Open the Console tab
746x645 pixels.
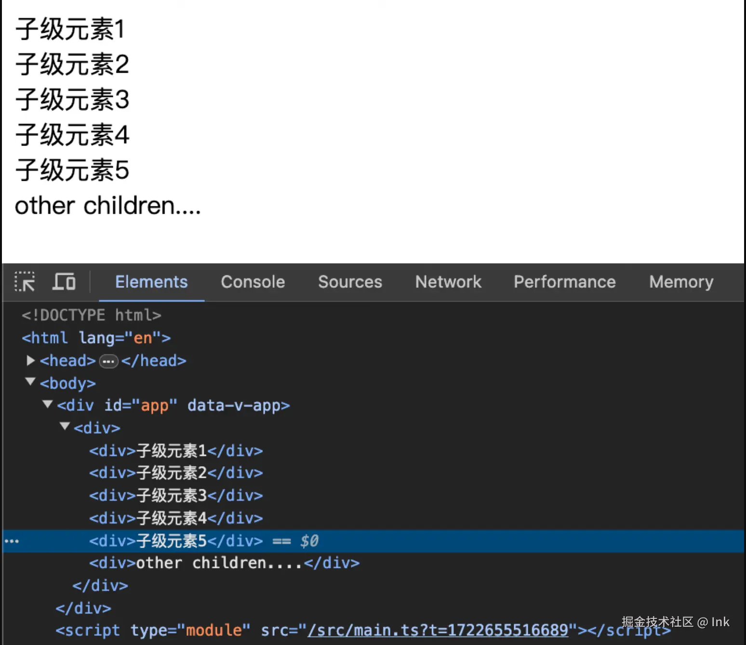(253, 282)
